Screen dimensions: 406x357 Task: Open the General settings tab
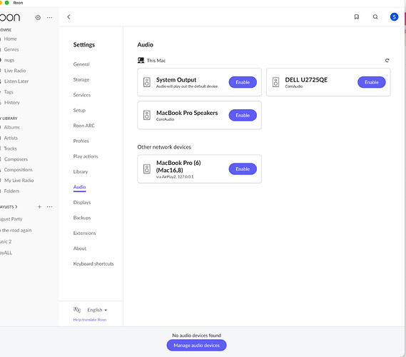[81, 64]
